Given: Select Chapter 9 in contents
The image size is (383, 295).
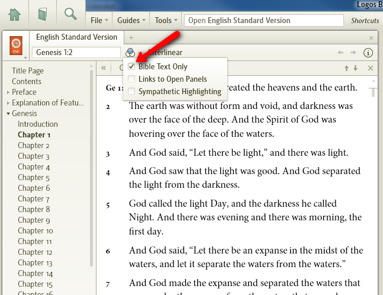Looking at the screenshot, I should [34, 220].
